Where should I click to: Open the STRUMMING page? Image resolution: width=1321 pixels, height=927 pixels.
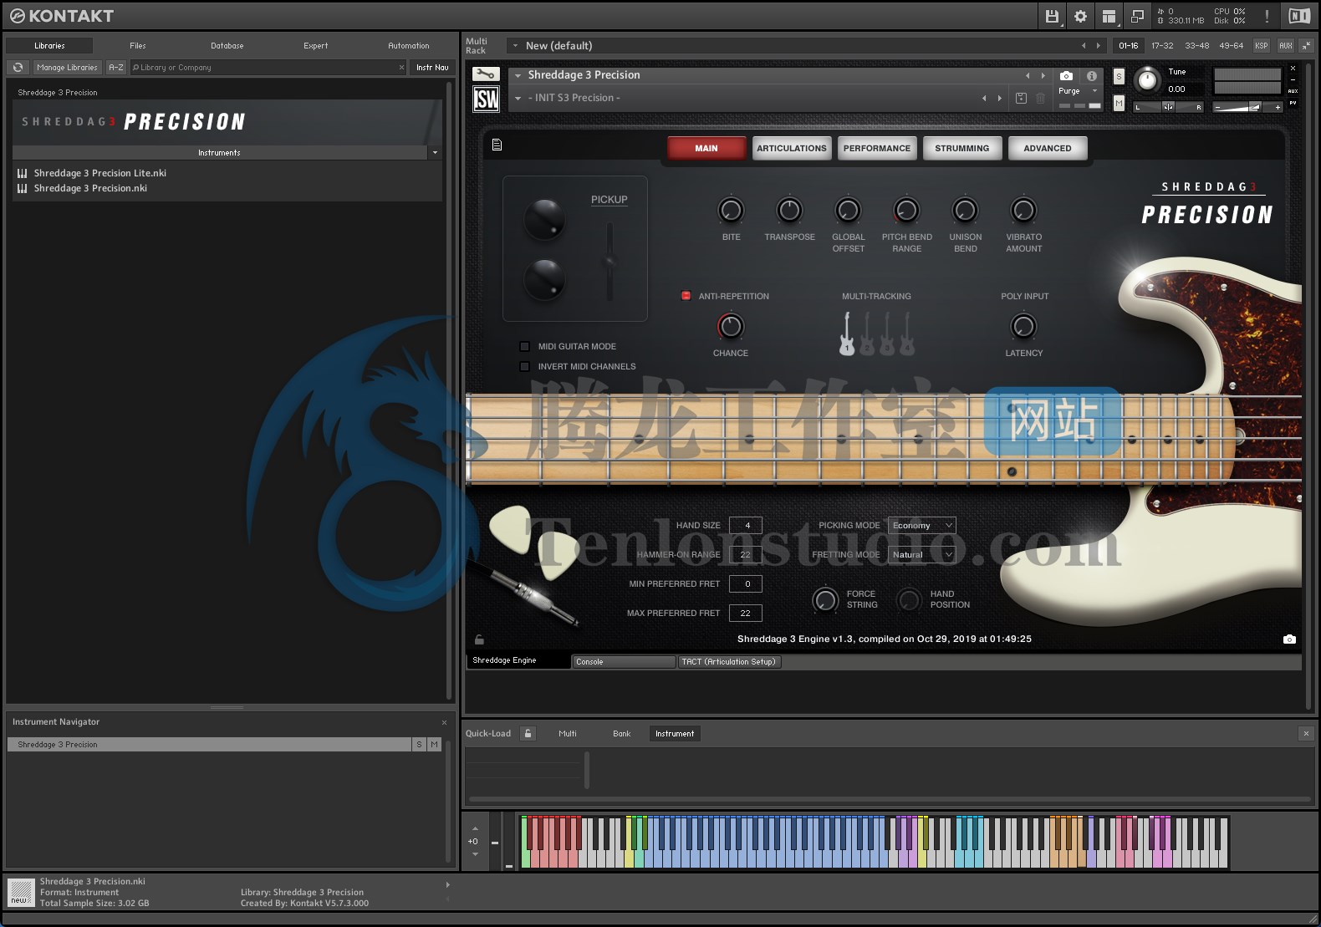tap(962, 148)
